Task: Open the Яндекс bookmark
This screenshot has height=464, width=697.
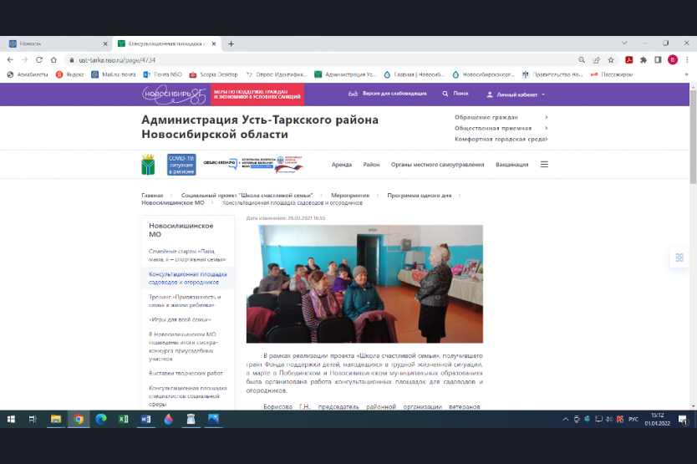Action: (x=70, y=74)
